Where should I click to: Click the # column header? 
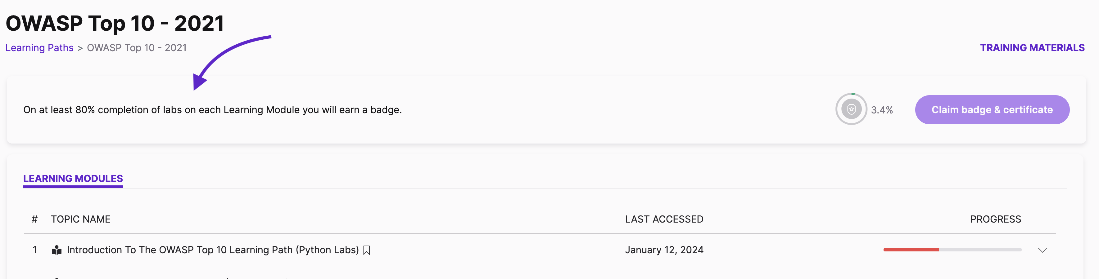pyautogui.click(x=34, y=219)
